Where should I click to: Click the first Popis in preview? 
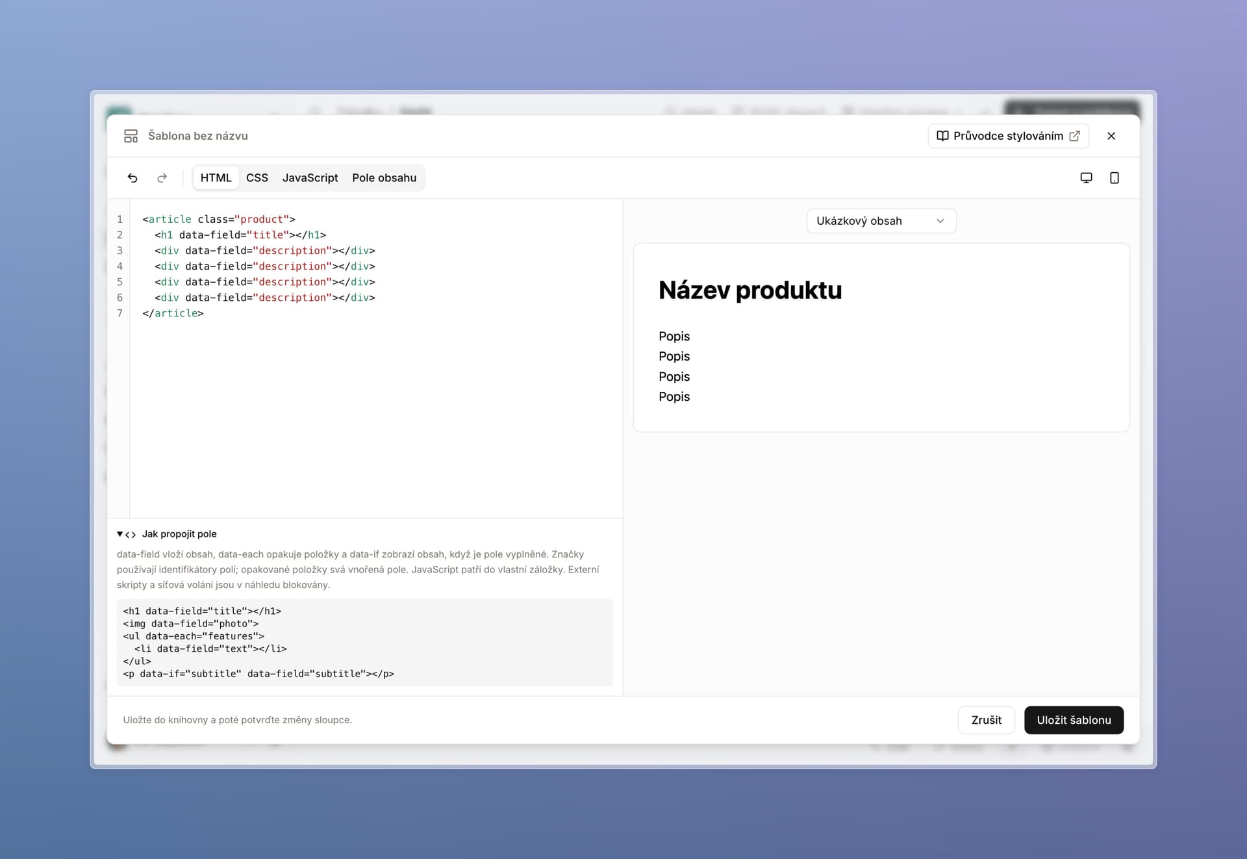674,337
